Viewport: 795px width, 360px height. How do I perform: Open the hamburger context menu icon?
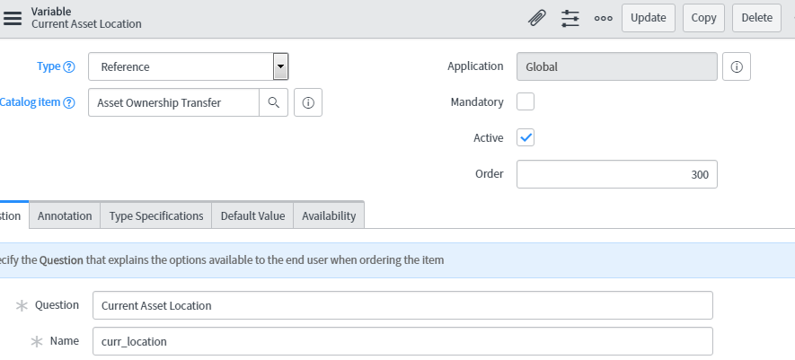click(x=13, y=18)
